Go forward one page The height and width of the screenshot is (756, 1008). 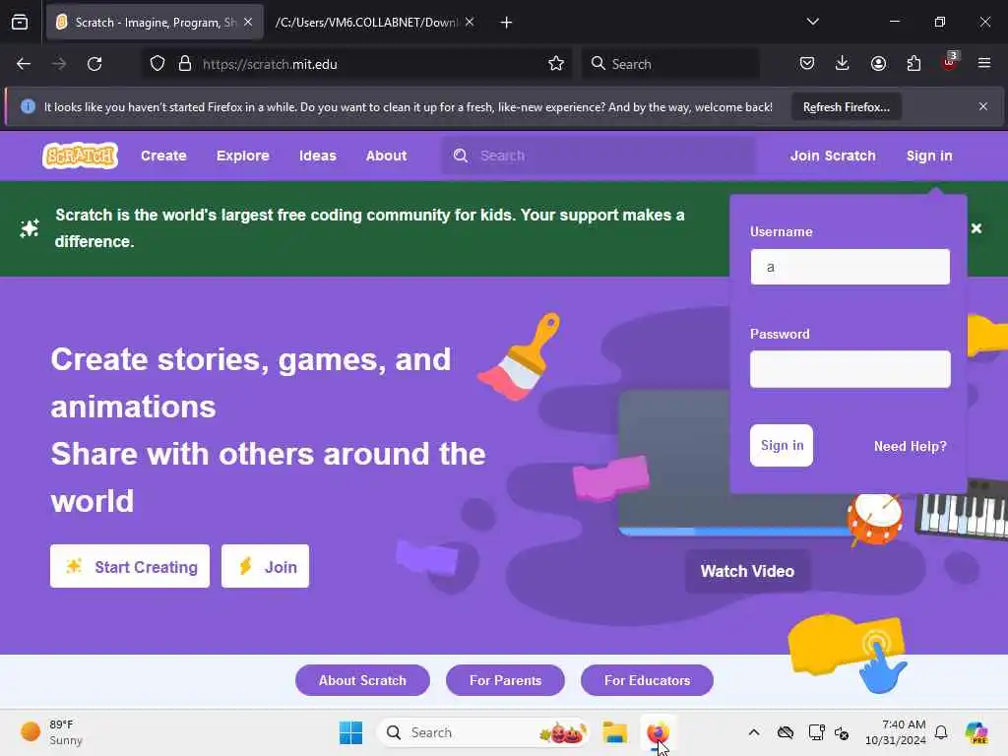(x=59, y=64)
